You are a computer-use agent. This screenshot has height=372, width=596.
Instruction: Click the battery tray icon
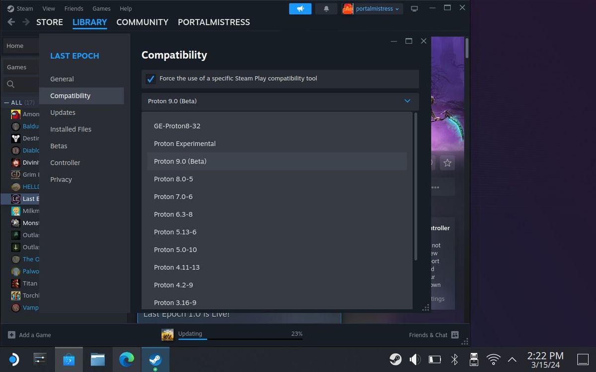pyautogui.click(x=435, y=359)
